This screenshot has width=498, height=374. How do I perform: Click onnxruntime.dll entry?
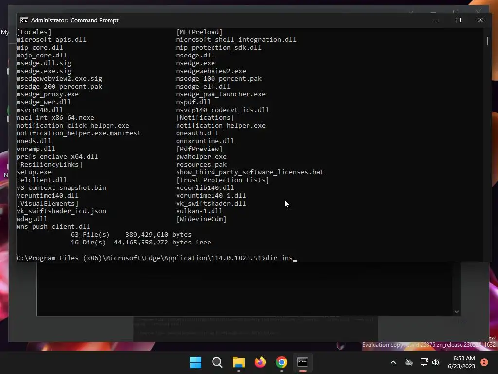tap(205, 141)
